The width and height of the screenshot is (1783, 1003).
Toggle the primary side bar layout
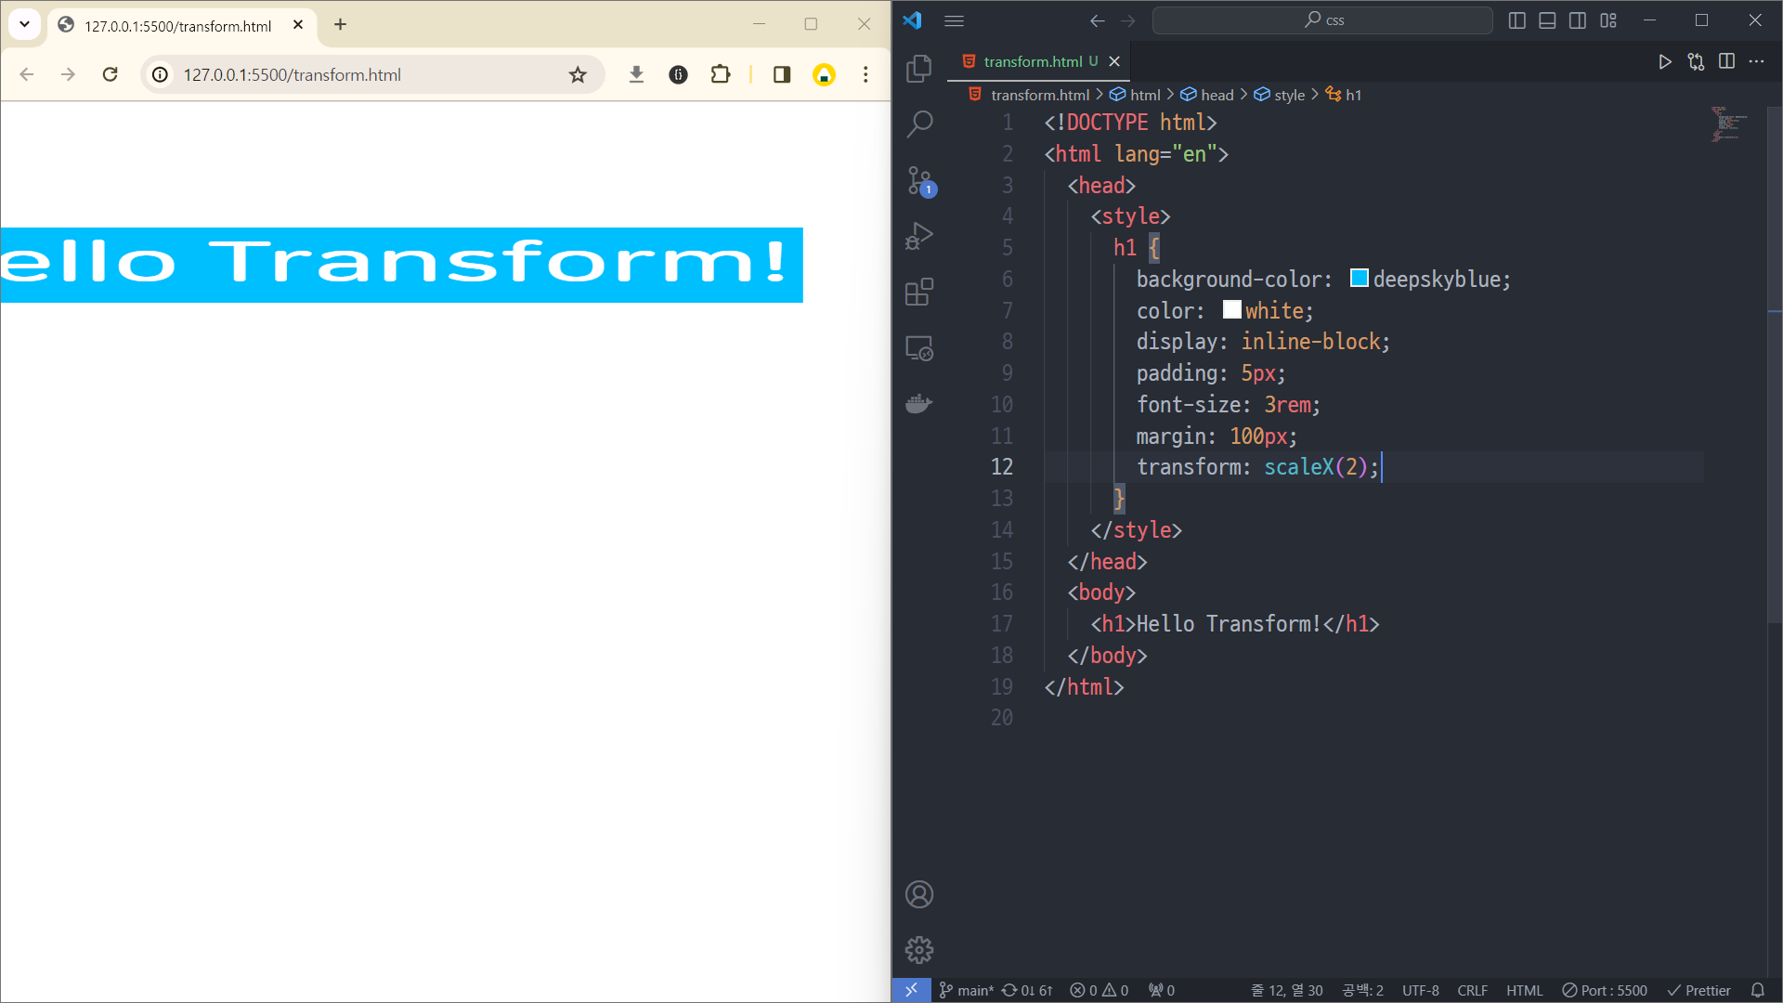pos(1517,20)
